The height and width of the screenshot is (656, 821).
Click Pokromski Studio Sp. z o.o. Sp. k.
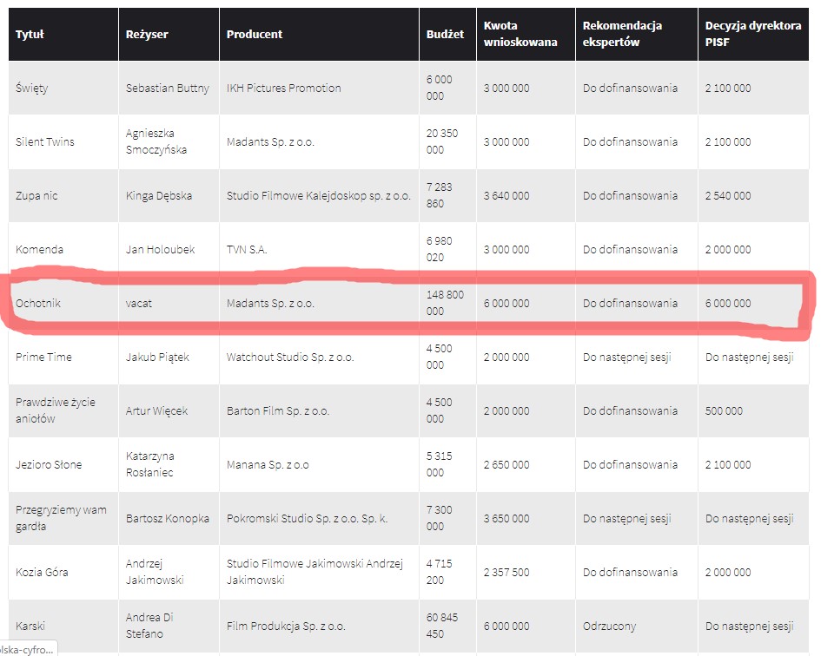[307, 519]
